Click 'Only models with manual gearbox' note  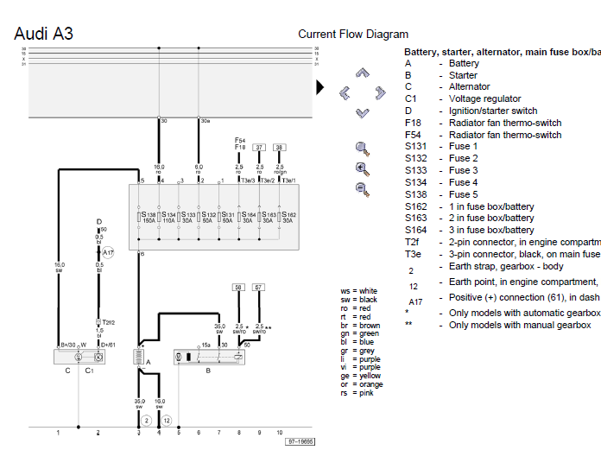(520, 325)
